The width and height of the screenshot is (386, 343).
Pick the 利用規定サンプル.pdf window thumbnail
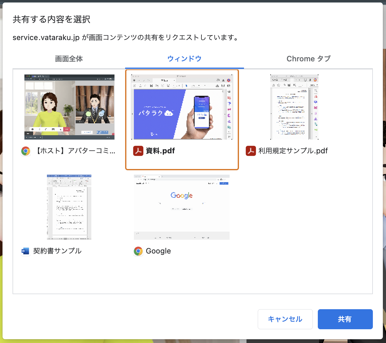(x=294, y=107)
